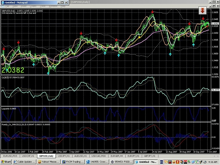Image resolution: width=220 pixels, height=165 pixels.
Task: Open the EN language indicator in tray
Action: pyautogui.click(x=162, y=162)
